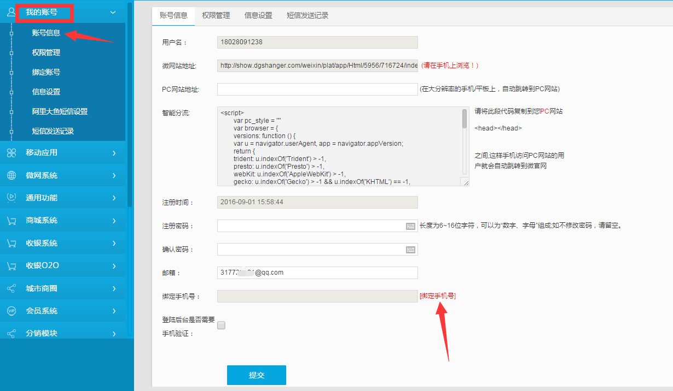Image resolution: width=673 pixels, height=391 pixels.
Task: Click the 智能分流 code box scrollbar
Action: click(465, 119)
